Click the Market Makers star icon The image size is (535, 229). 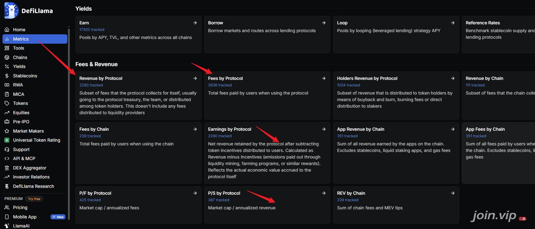[7, 131]
